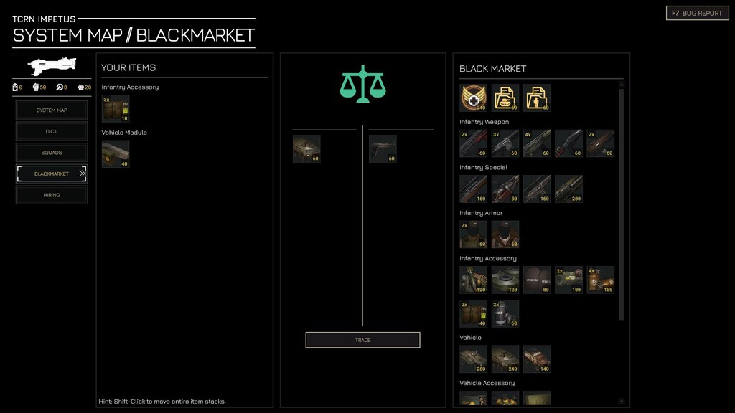This screenshot has height=413, width=735.
Task: Select the soldier dossier document item
Action: pyautogui.click(x=537, y=98)
